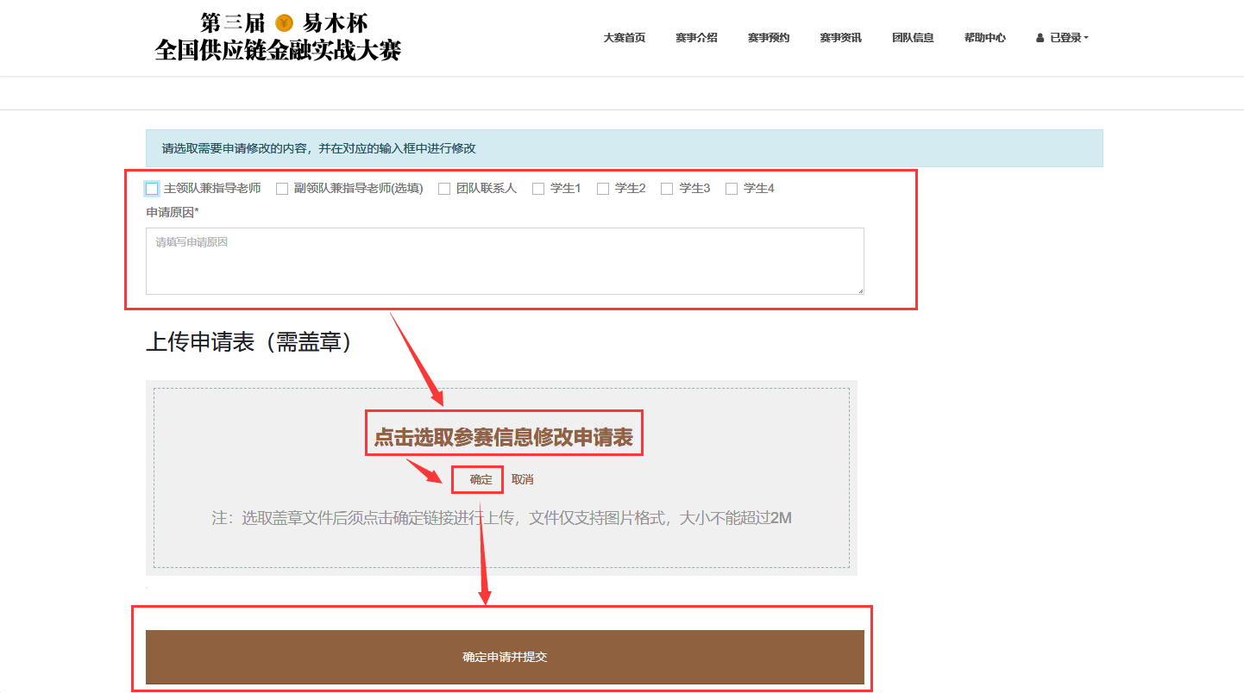Check the 主领队兼指导老师 checkbox

click(152, 189)
